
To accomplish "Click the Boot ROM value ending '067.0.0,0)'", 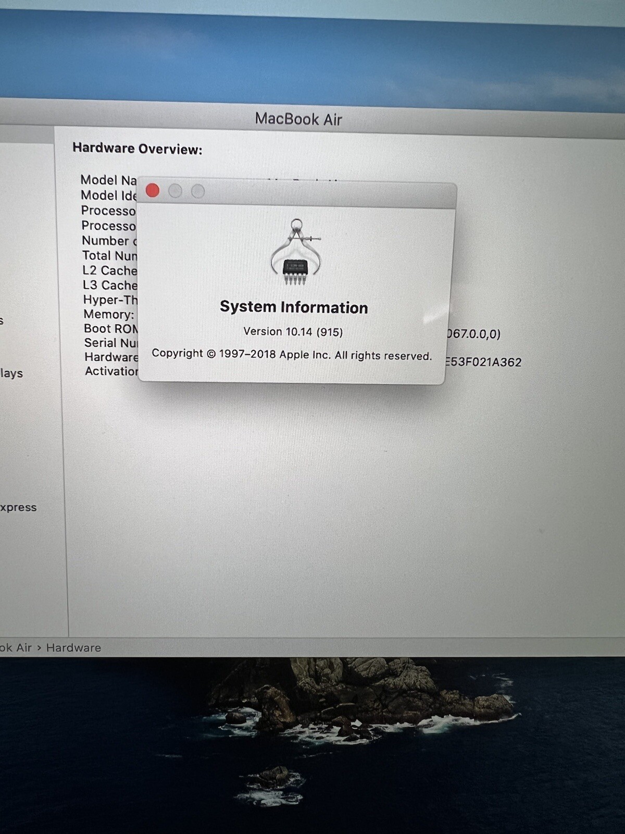I will [473, 334].
